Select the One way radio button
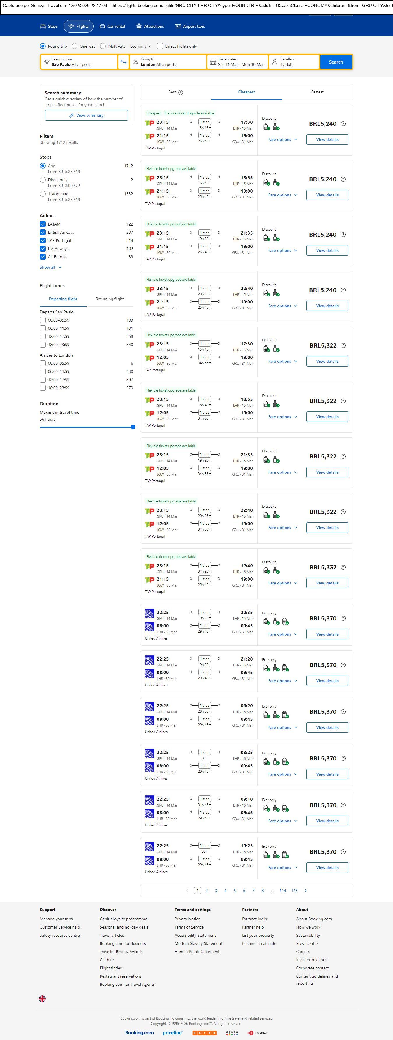This screenshot has height=1040, width=393. point(75,46)
